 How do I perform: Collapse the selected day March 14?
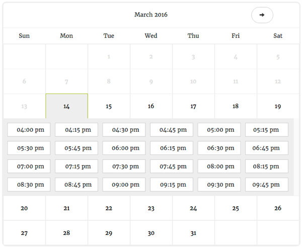coord(66,106)
